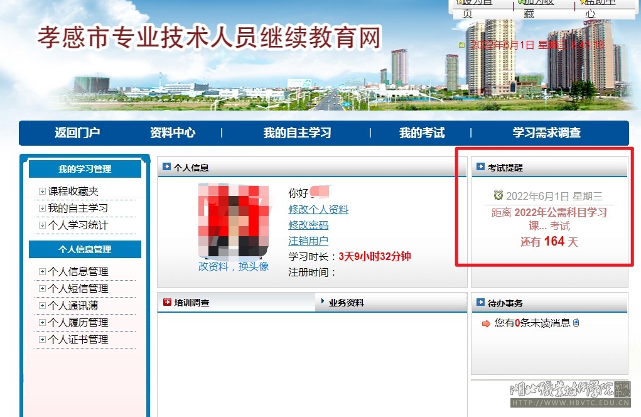
Task: Open 个人证书管理 in the sidebar
Action: pos(78,340)
